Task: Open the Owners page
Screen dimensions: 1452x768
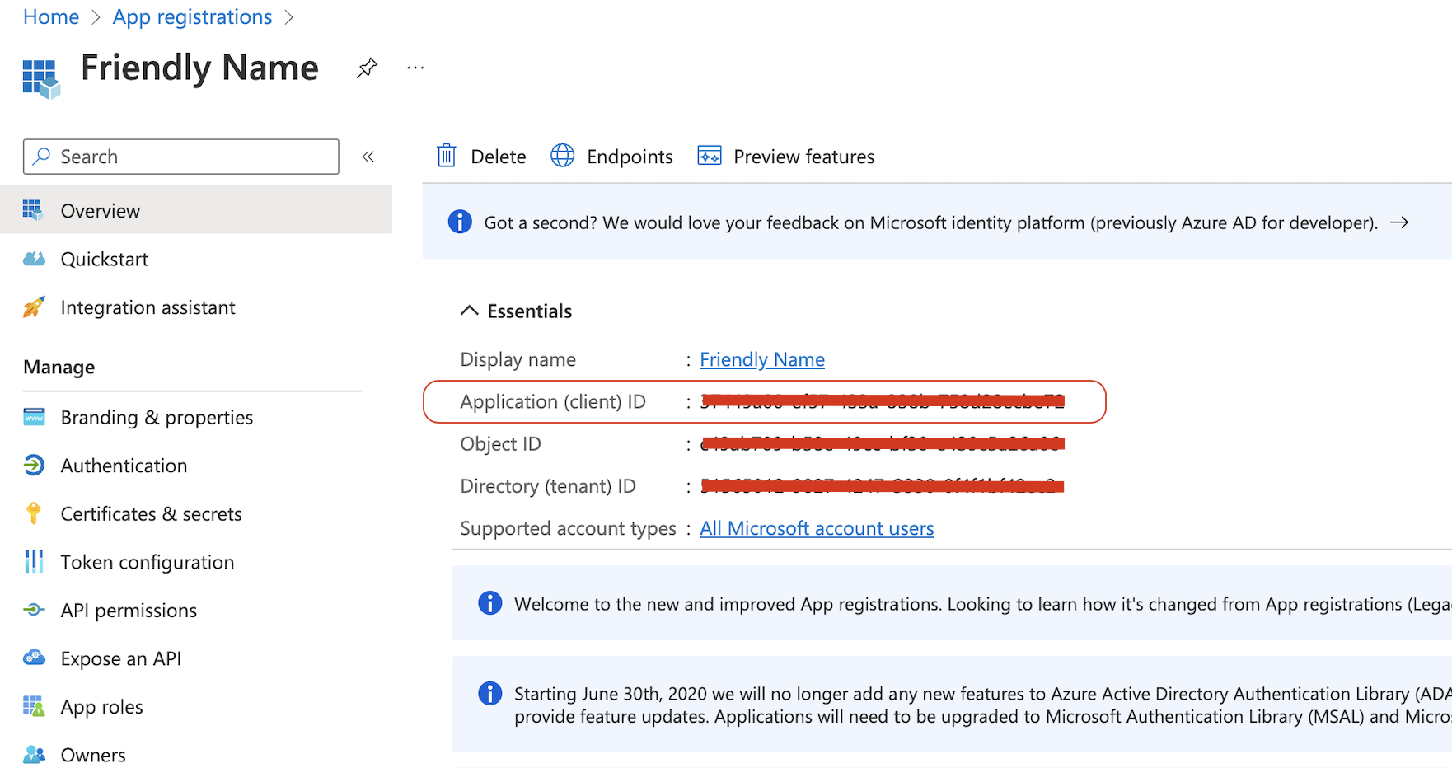Action: pyautogui.click(x=93, y=755)
